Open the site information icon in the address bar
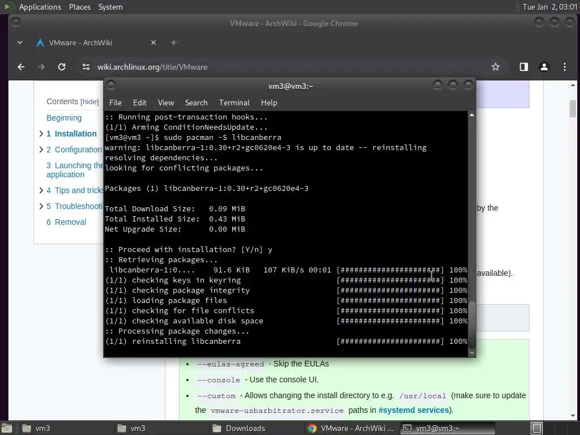Viewport: 580px width, 435px height. [86, 67]
